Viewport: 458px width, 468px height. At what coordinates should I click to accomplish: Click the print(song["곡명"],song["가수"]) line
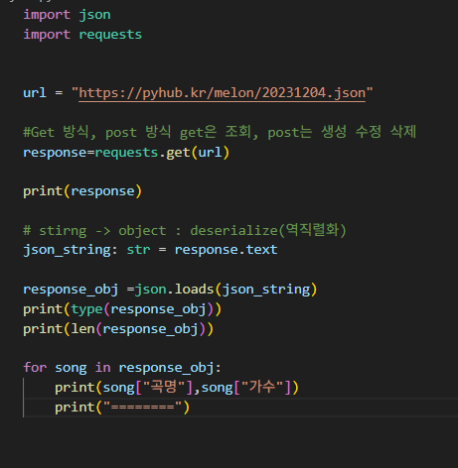point(177,387)
